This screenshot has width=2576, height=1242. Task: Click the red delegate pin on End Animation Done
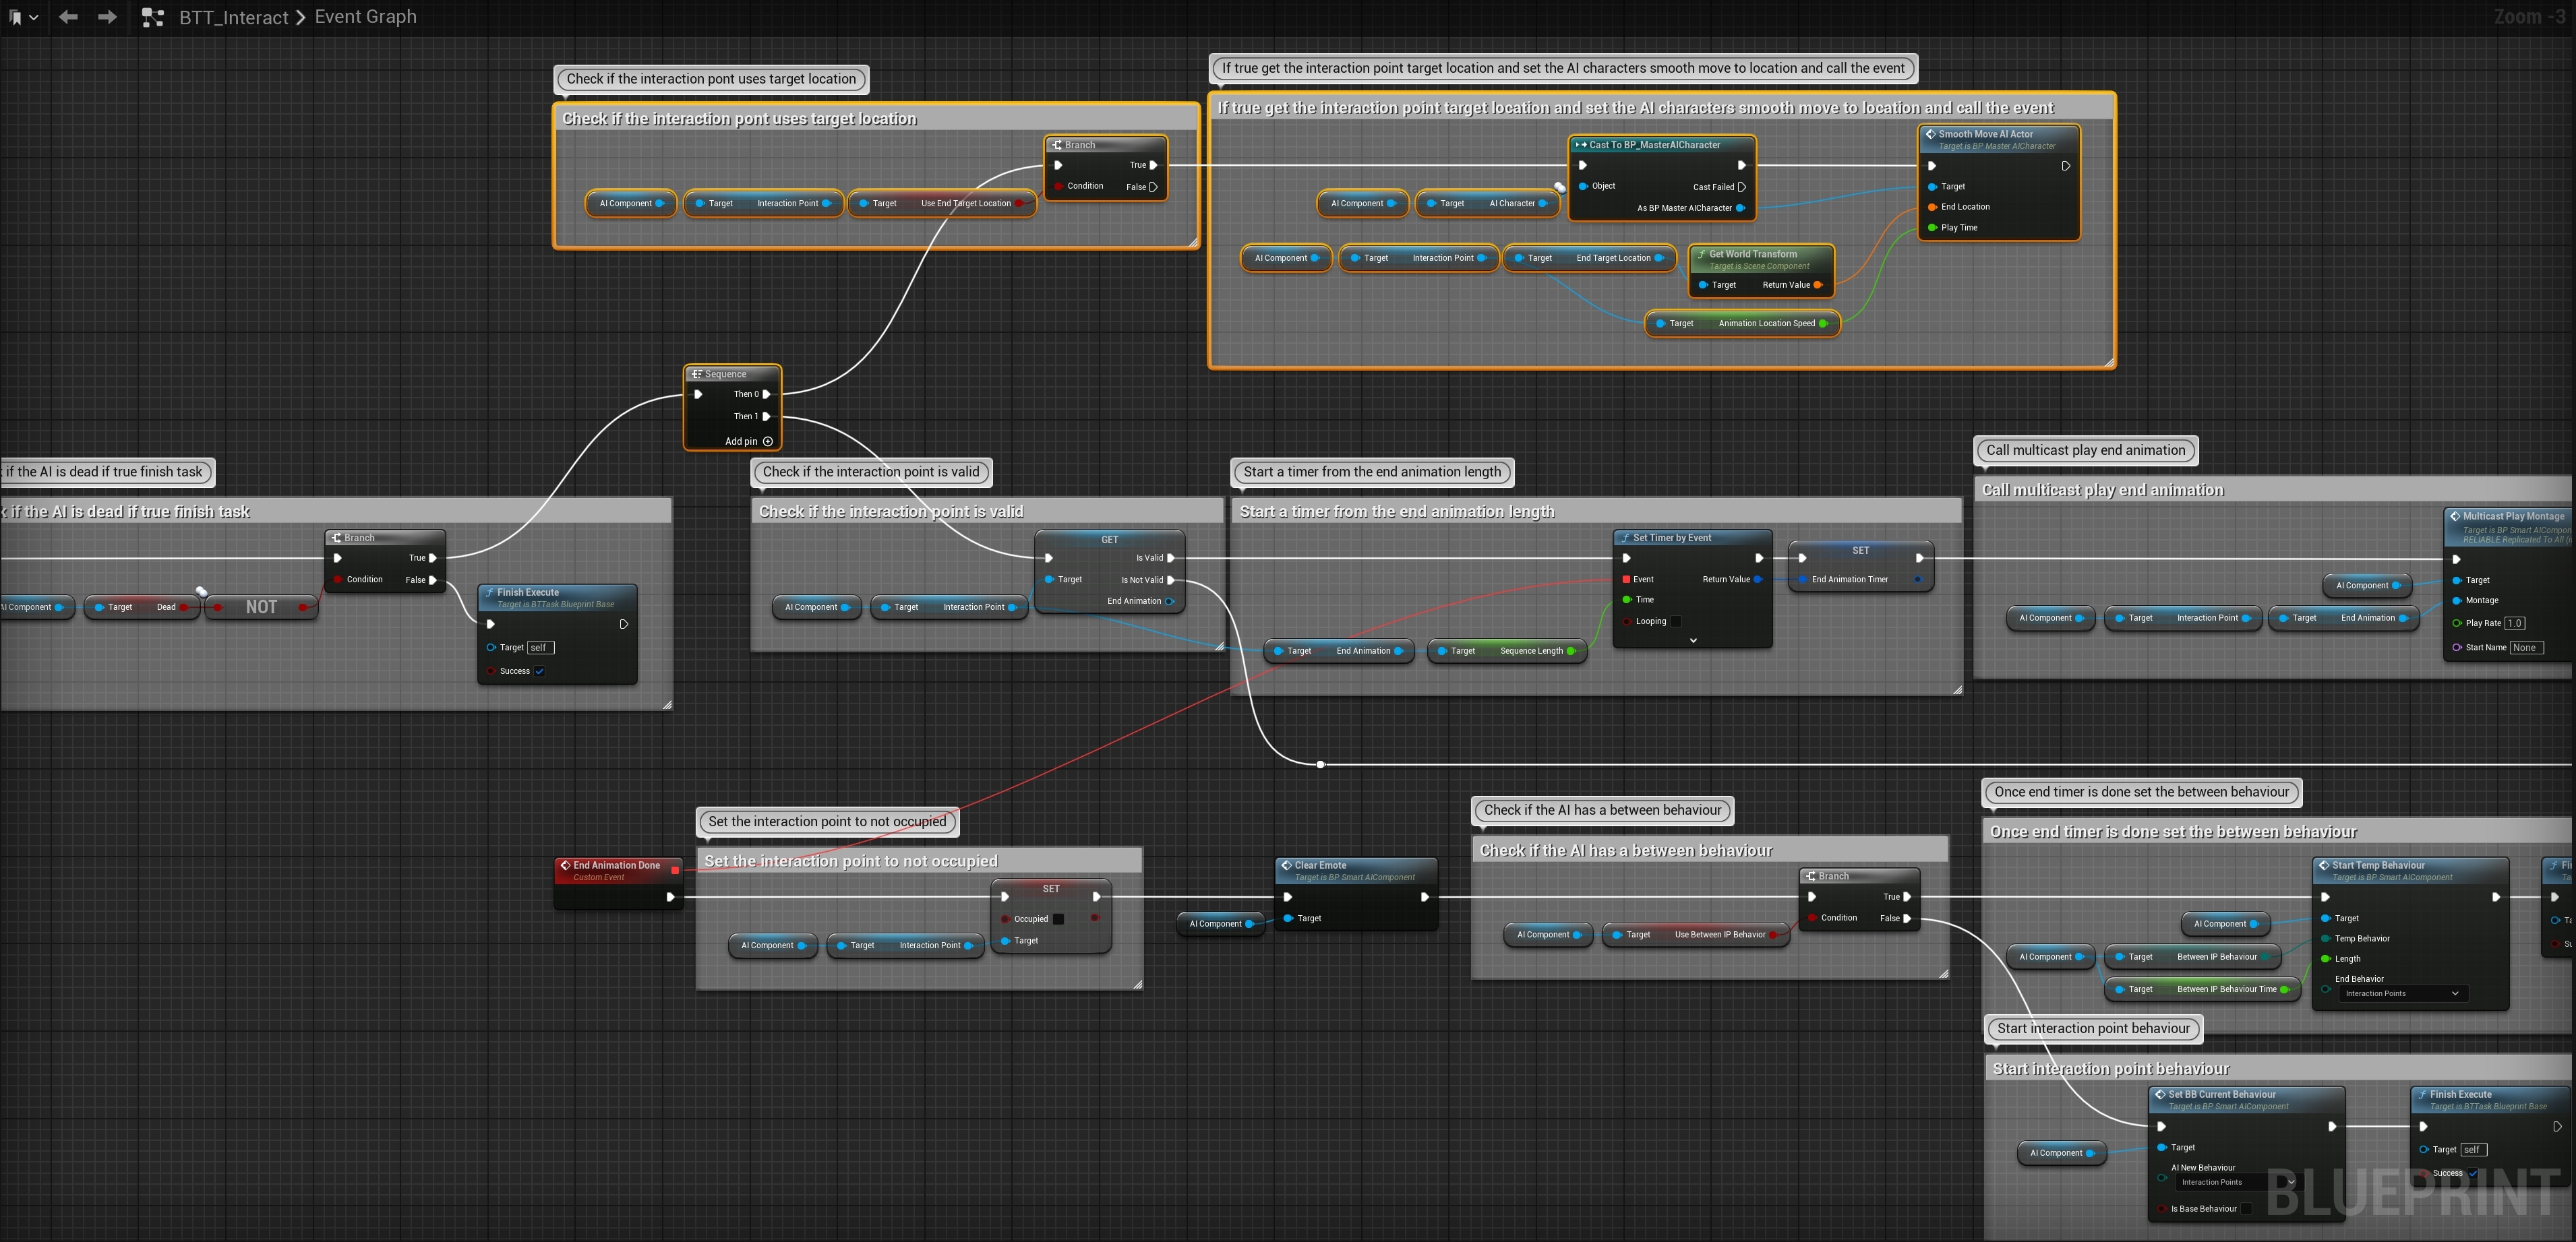675,870
